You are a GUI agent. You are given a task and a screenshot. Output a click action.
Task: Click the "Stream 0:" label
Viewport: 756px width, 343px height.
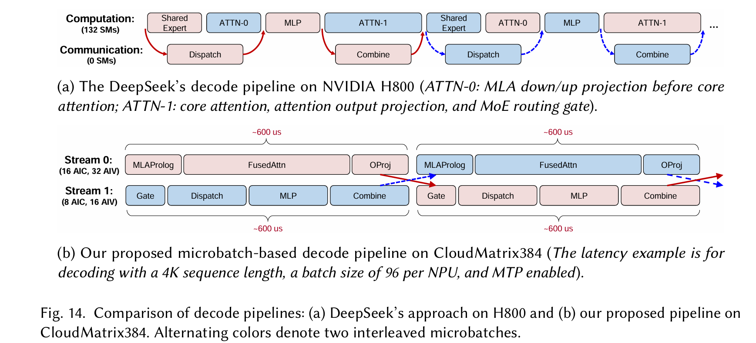88,160
